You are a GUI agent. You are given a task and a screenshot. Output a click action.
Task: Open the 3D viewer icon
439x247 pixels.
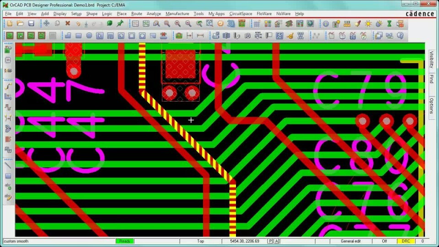coord(231,24)
